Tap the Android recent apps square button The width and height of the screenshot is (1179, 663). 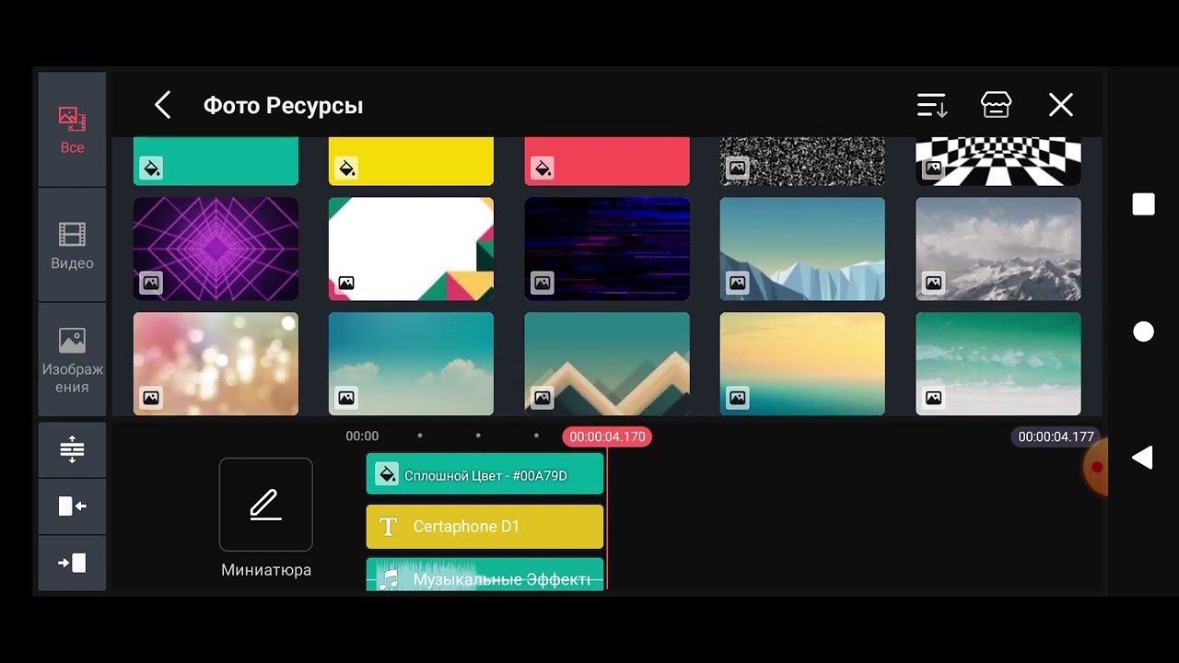click(1143, 204)
